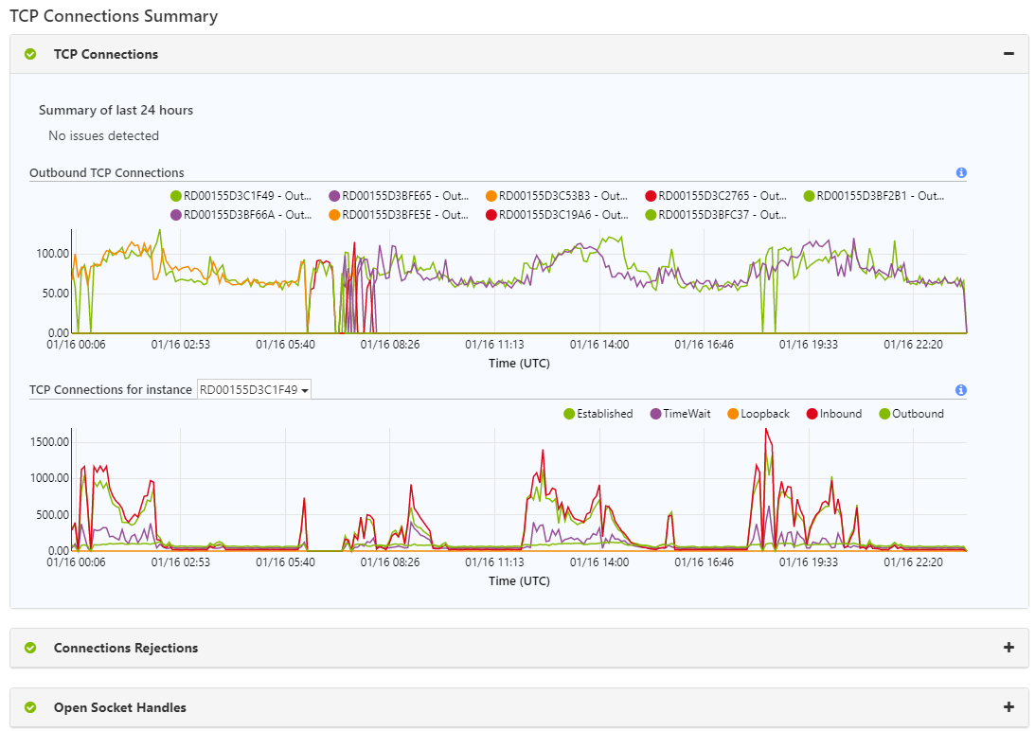Click the plus icon on Open Socket Handles row

click(x=1008, y=707)
